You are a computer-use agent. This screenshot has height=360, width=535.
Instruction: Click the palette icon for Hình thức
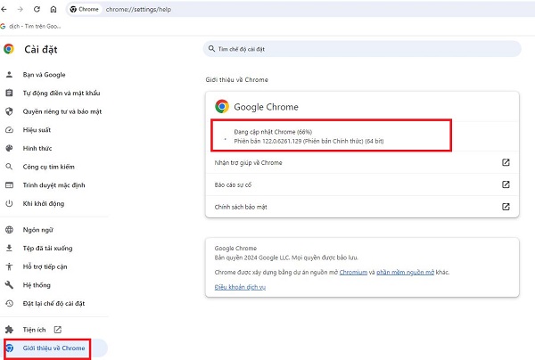tap(9, 148)
